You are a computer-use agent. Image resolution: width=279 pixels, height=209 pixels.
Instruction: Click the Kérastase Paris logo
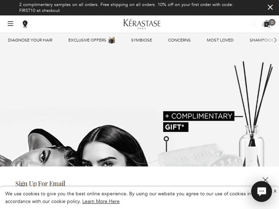(142, 24)
